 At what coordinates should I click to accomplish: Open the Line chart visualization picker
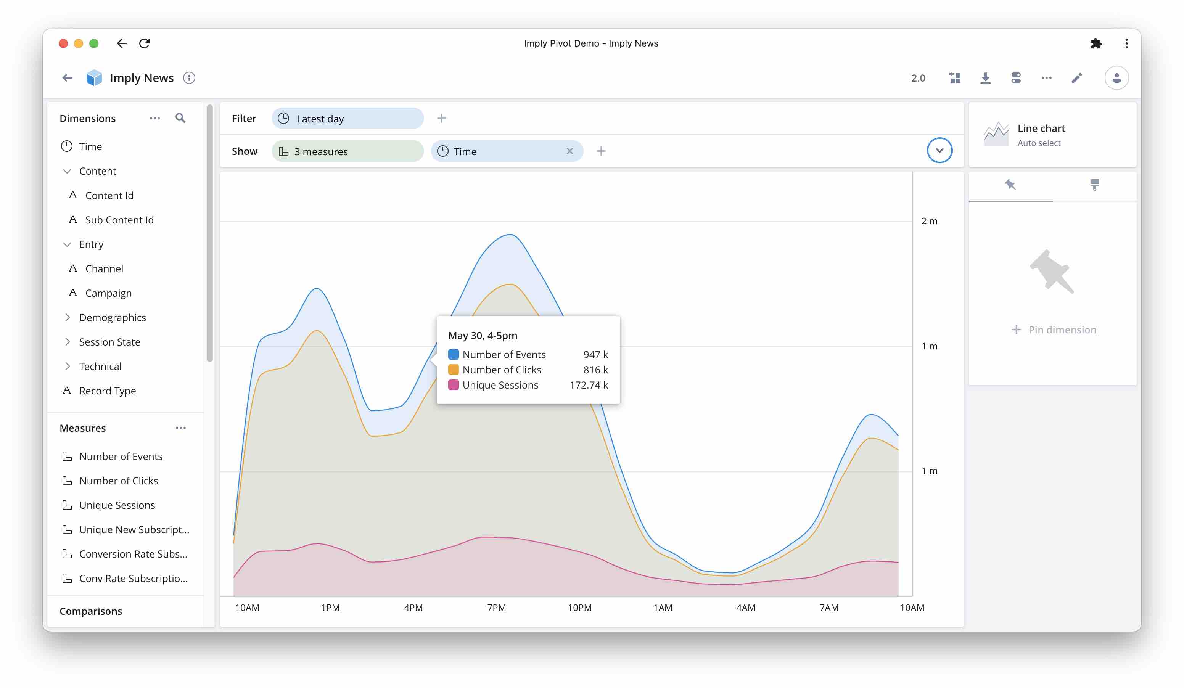tap(1052, 135)
